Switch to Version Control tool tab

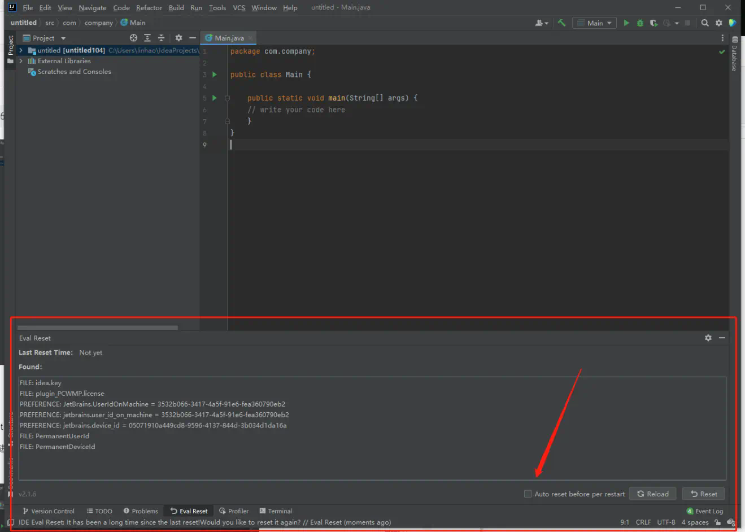pyautogui.click(x=49, y=511)
